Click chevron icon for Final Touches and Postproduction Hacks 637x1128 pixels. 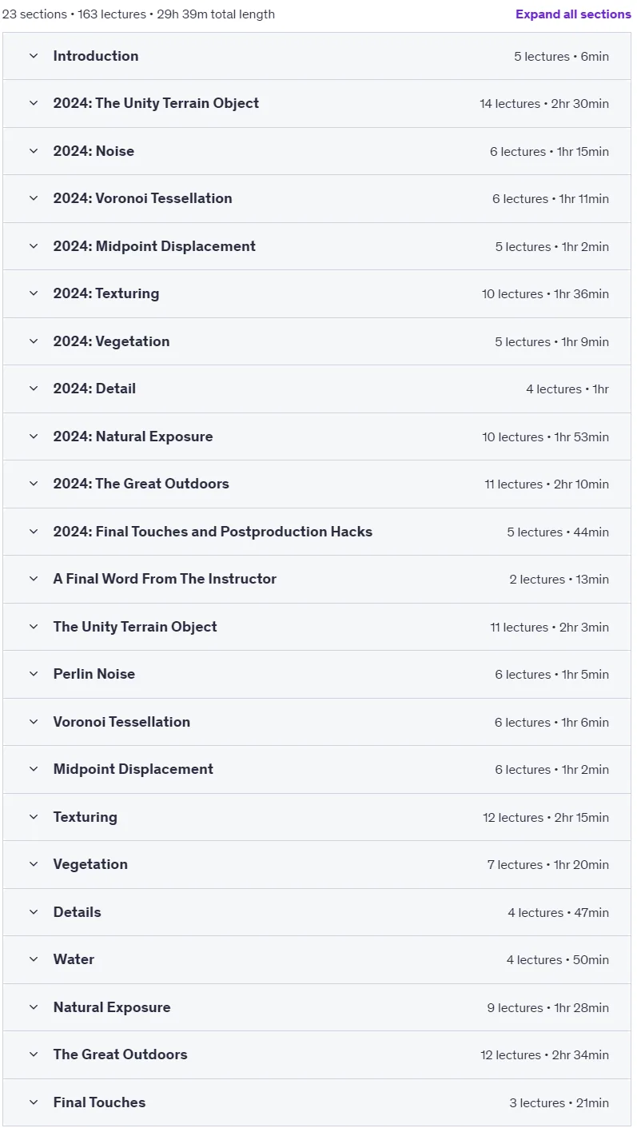pyautogui.click(x=34, y=532)
